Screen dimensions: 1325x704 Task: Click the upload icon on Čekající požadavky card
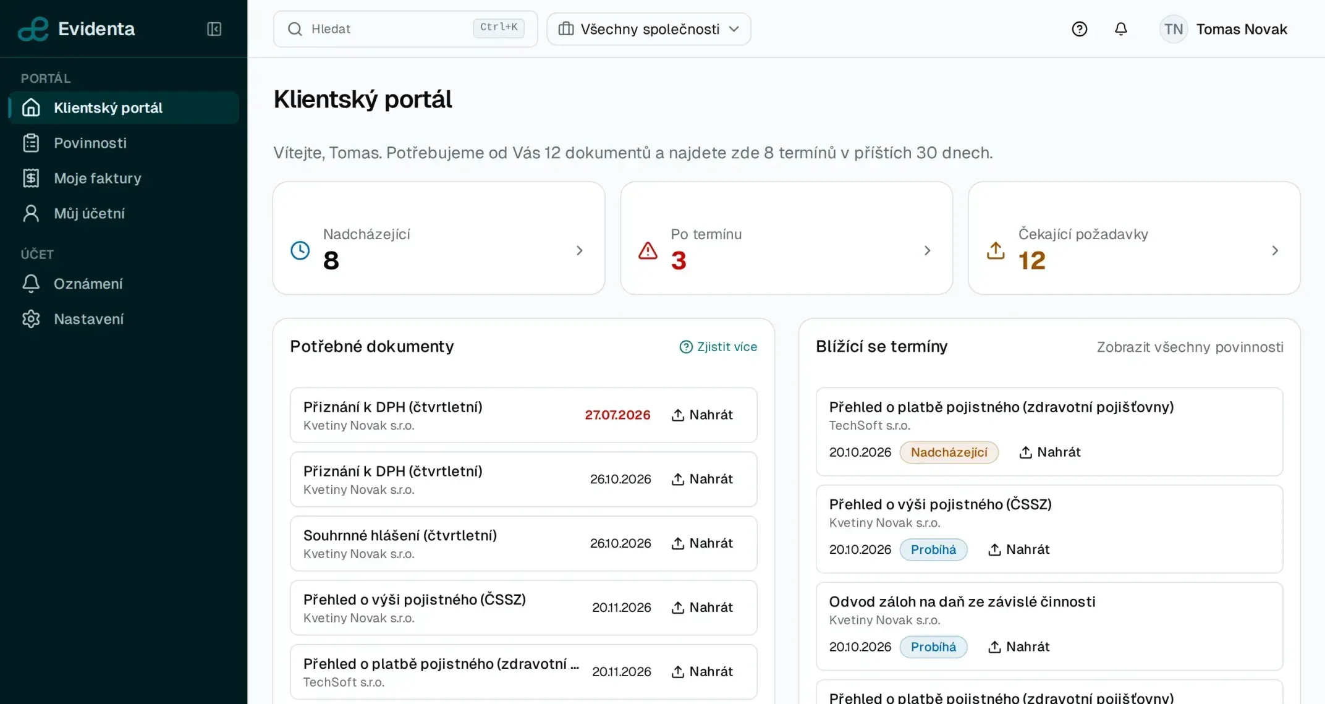(996, 250)
